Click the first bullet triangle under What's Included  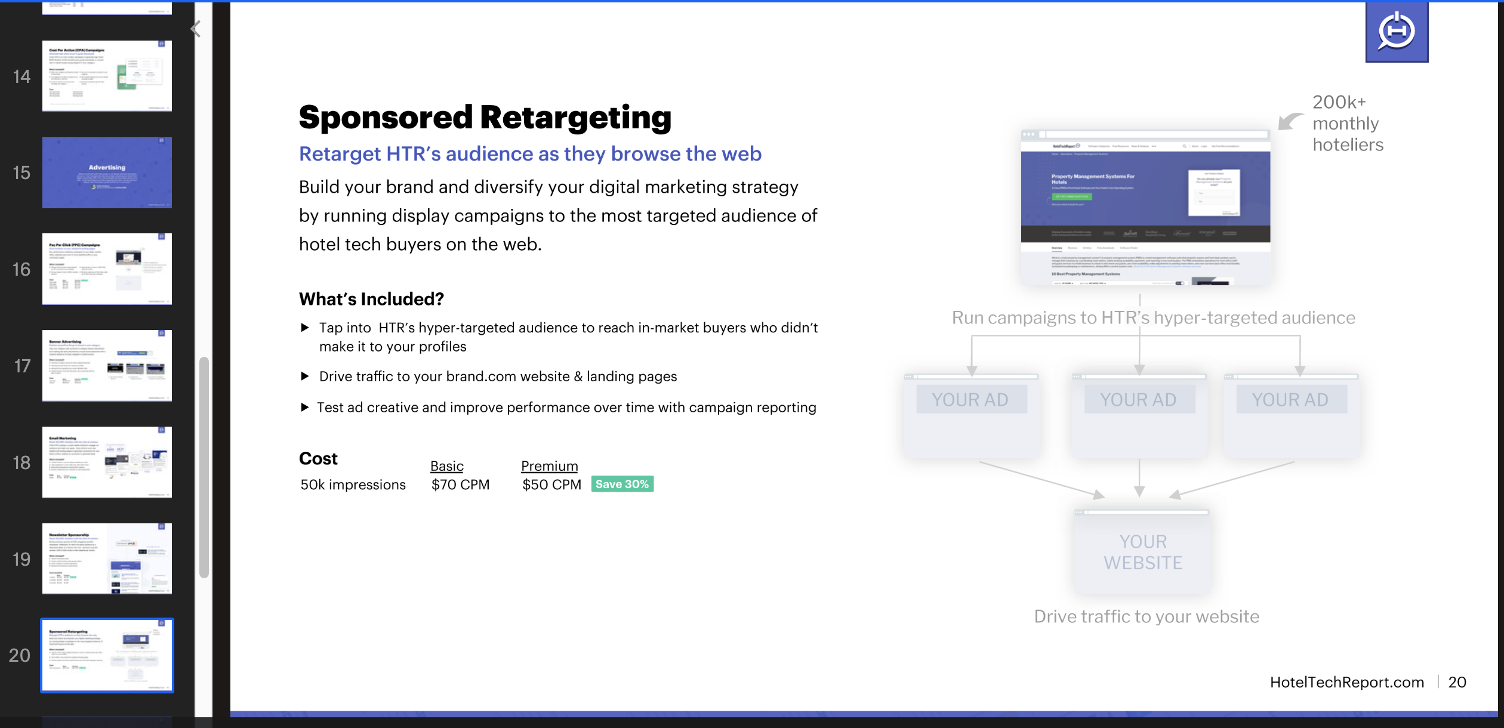(304, 328)
